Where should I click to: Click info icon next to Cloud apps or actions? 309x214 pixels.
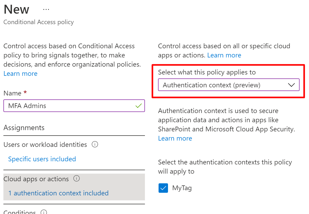click(77, 179)
